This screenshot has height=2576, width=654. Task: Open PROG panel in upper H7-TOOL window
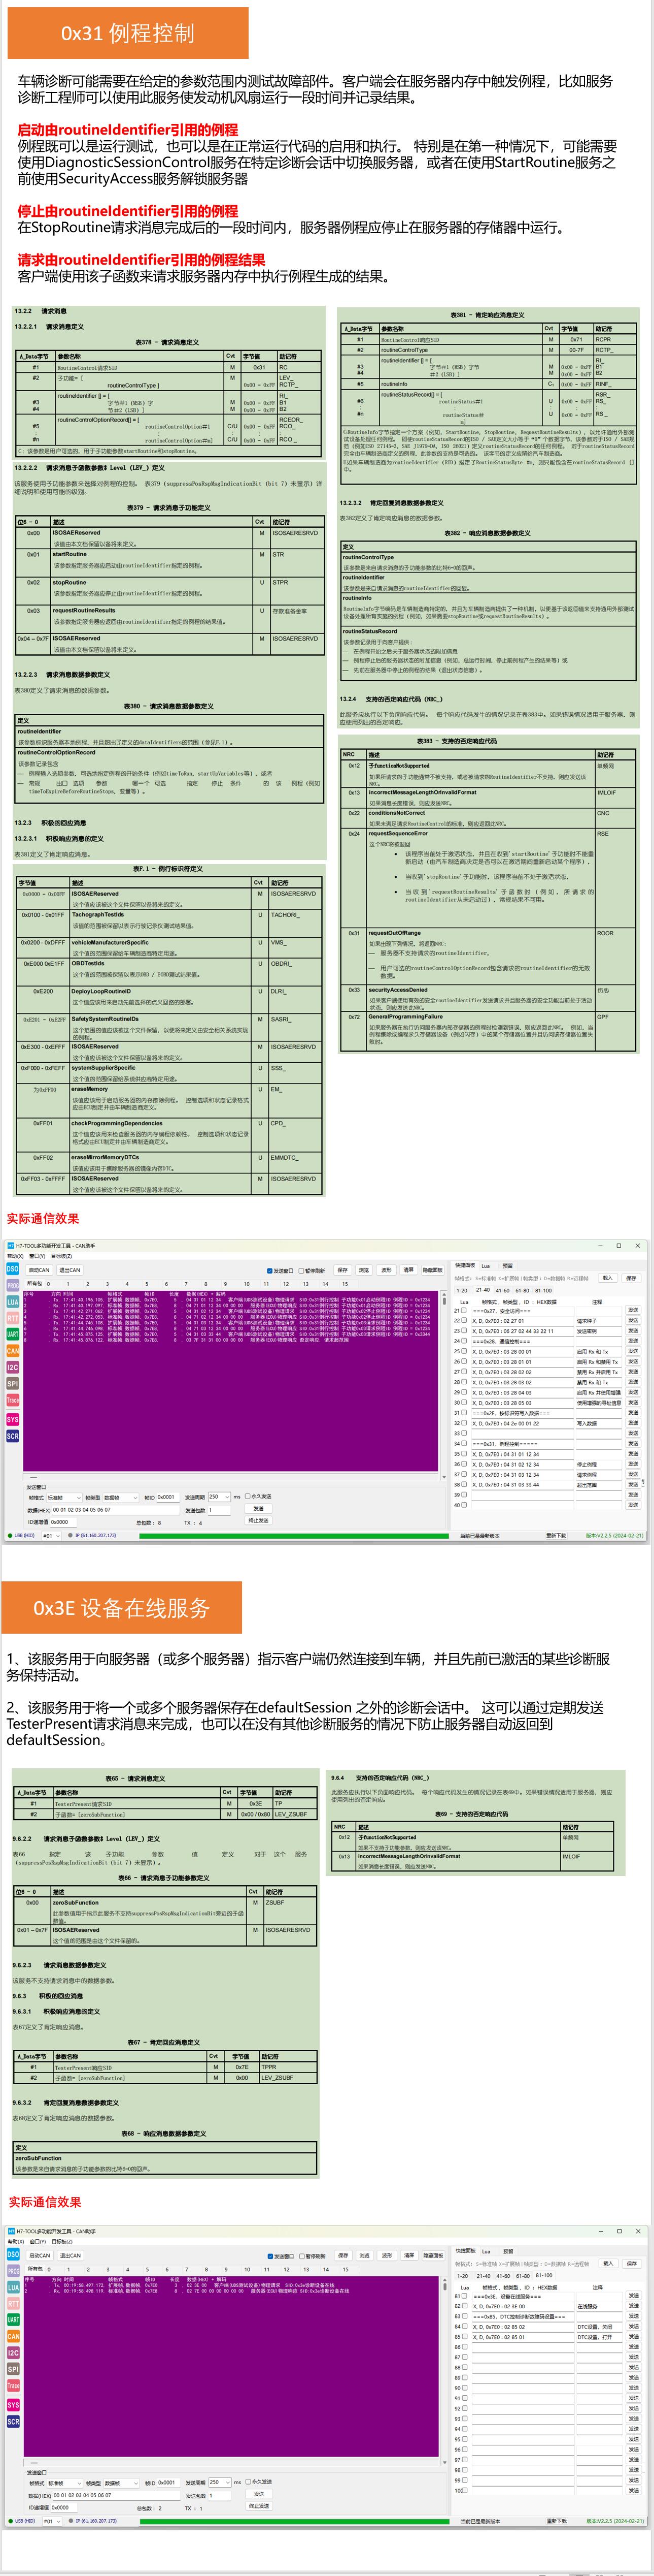pyautogui.click(x=13, y=1286)
